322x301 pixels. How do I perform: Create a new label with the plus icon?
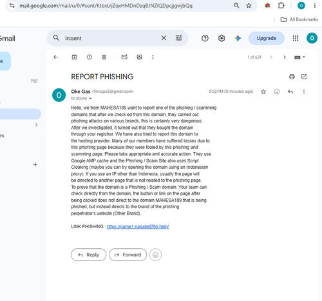point(35,164)
